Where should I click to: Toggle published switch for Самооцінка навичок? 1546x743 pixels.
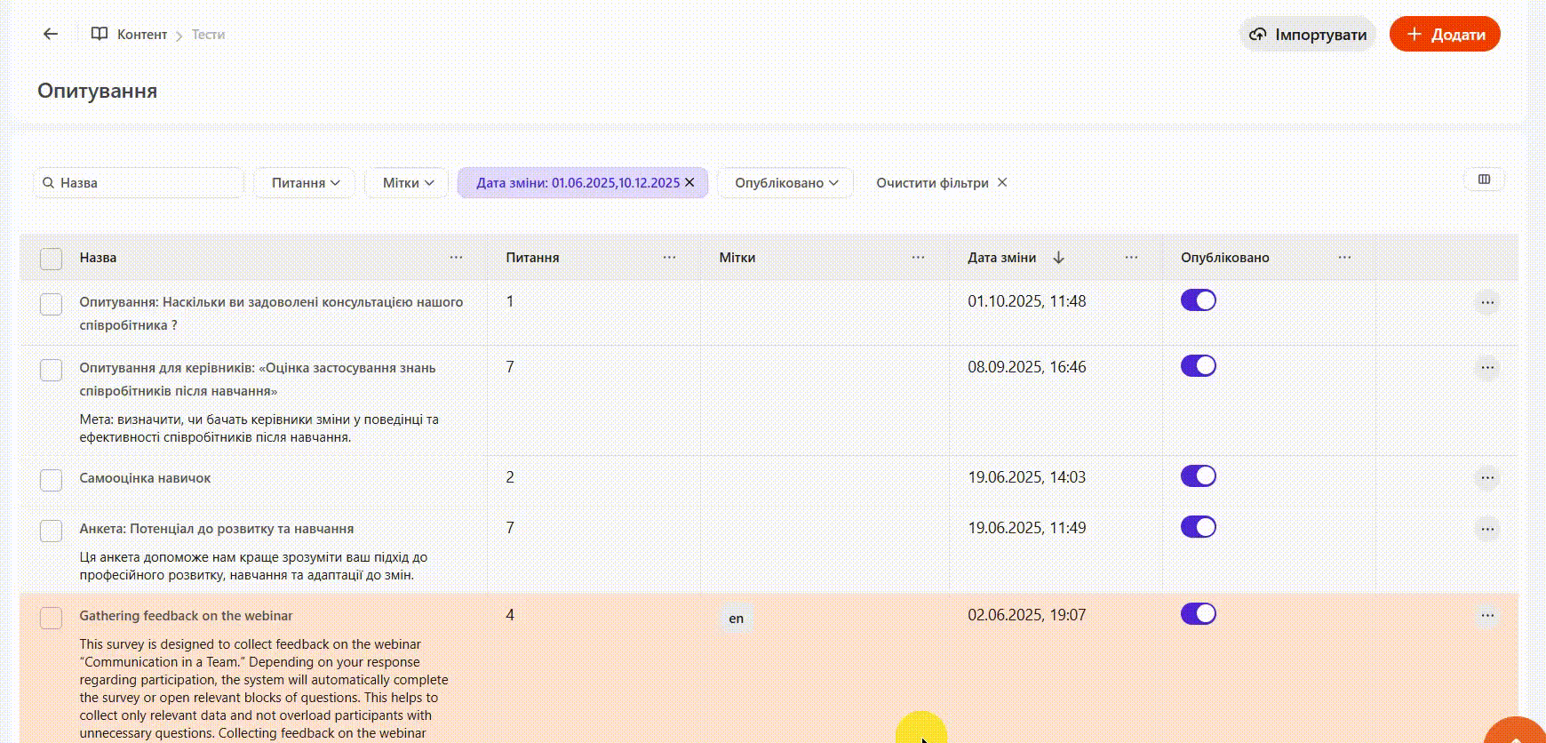pos(1198,476)
